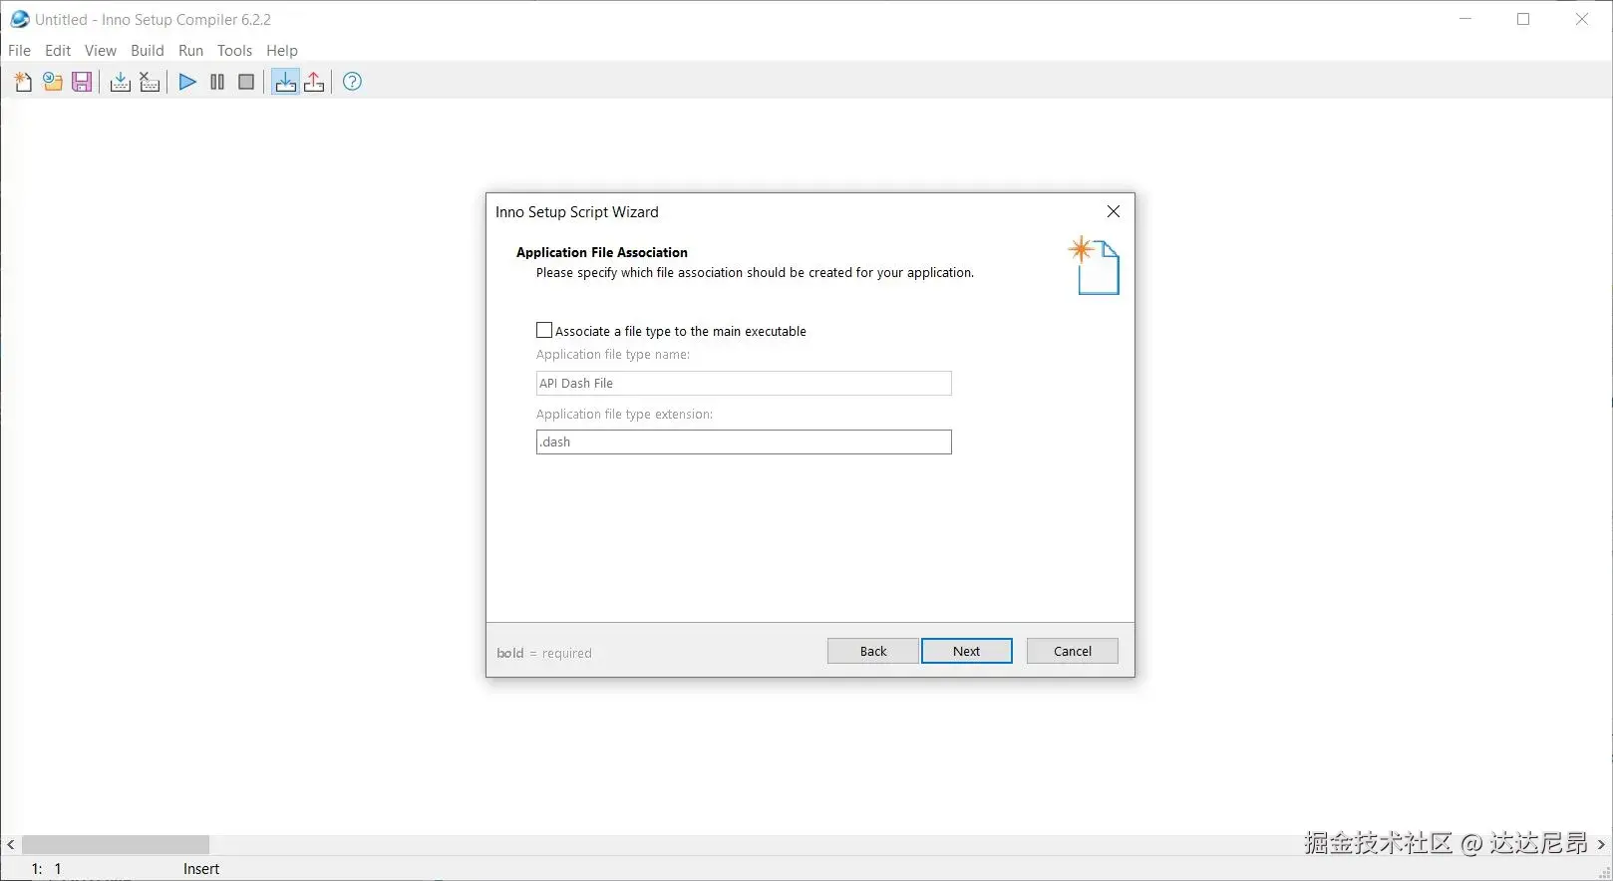Open the Tools menu

click(x=234, y=50)
